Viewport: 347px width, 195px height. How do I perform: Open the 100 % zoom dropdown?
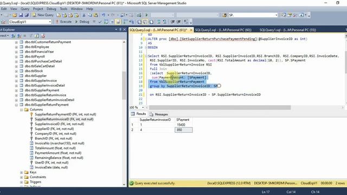[x=143, y=107]
